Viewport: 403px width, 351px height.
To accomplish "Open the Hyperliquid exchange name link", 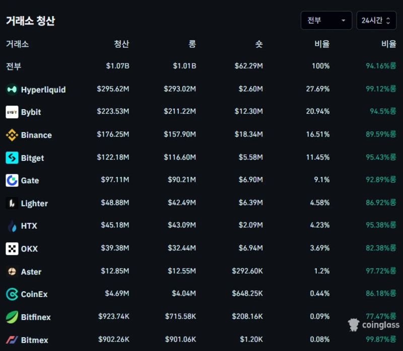I will 43,90.
